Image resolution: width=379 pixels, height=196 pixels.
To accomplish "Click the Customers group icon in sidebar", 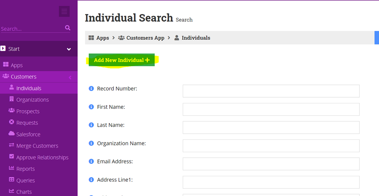I will pos(6,76).
